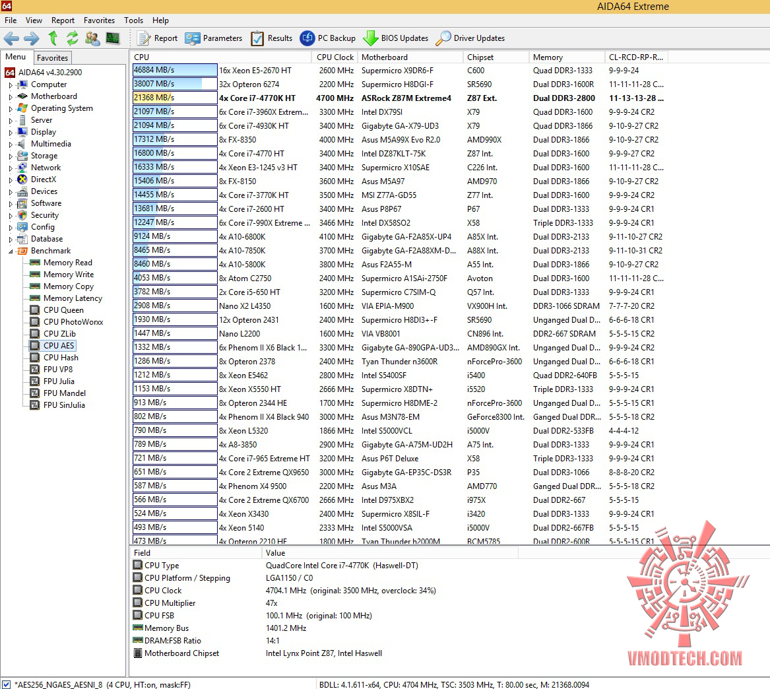Expand the Multimedia tree node
Image resolution: width=770 pixels, height=689 pixels.
tap(11, 145)
